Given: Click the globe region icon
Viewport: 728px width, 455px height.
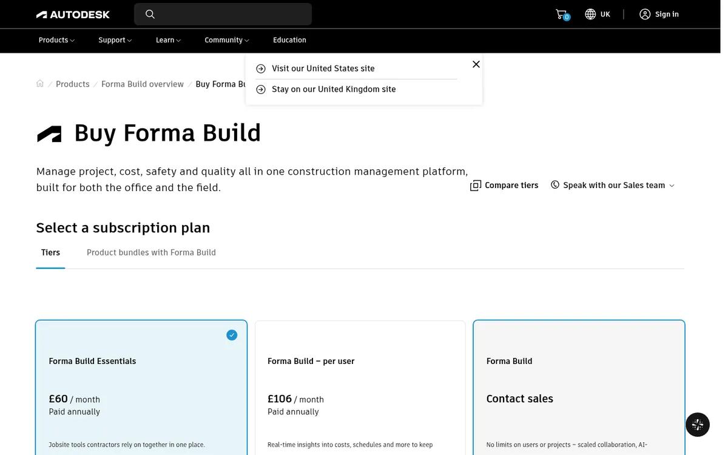Looking at the screenshot, I should (590, 14).
